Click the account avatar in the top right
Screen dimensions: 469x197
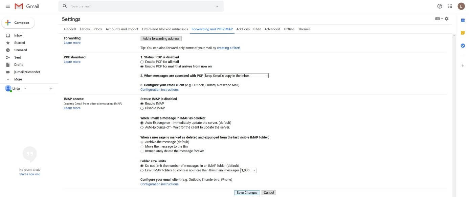coord(461,6)
